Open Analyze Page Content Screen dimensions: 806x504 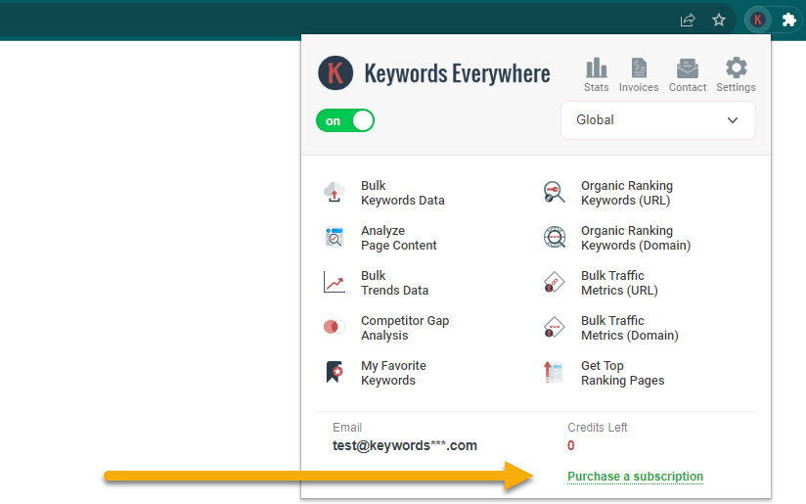coord(399,238)
